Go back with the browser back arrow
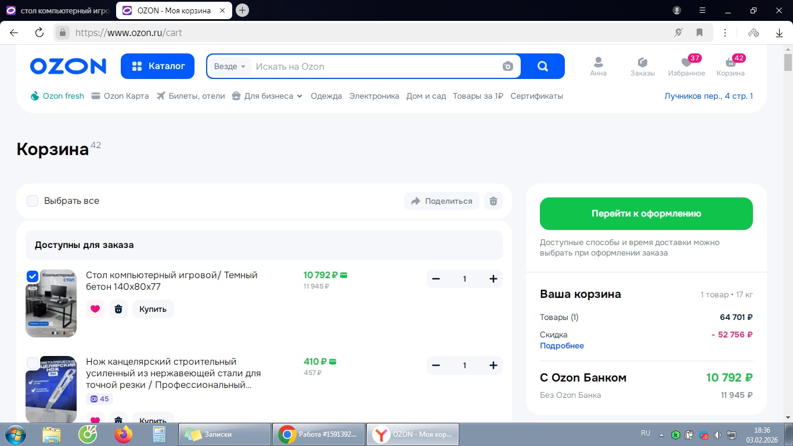The image size is (793, 446). tap(14, 33)
